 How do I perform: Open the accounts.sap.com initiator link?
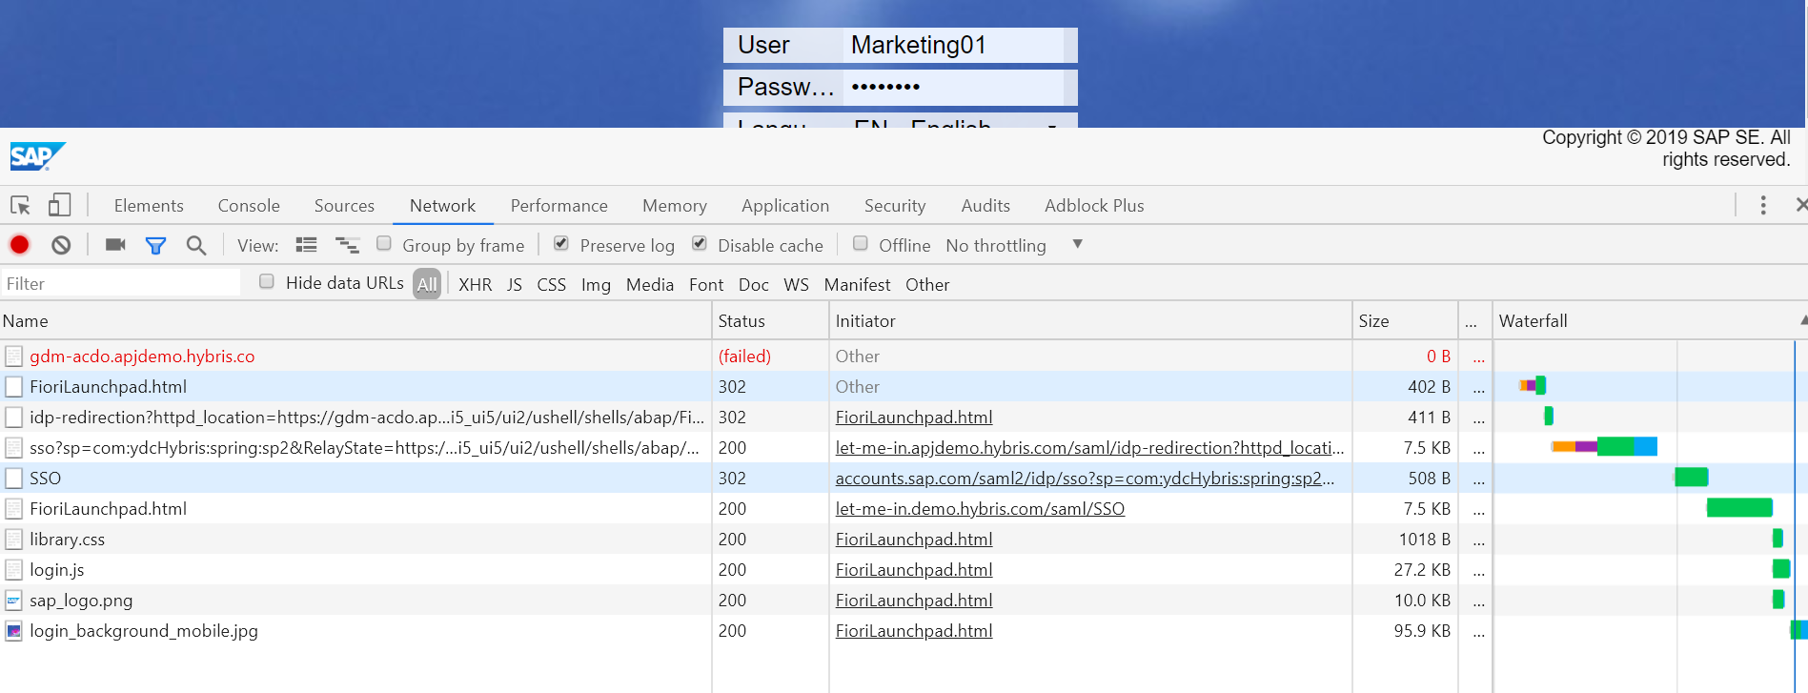point(1085,479)
